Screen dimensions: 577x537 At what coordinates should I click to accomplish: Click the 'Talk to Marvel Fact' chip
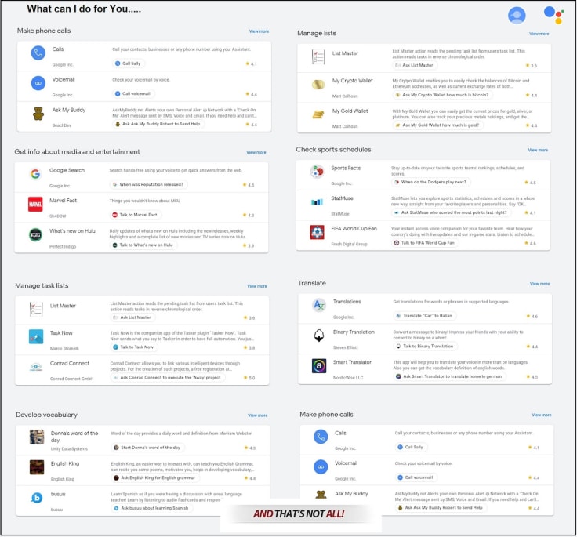click(x=136, y=215)
